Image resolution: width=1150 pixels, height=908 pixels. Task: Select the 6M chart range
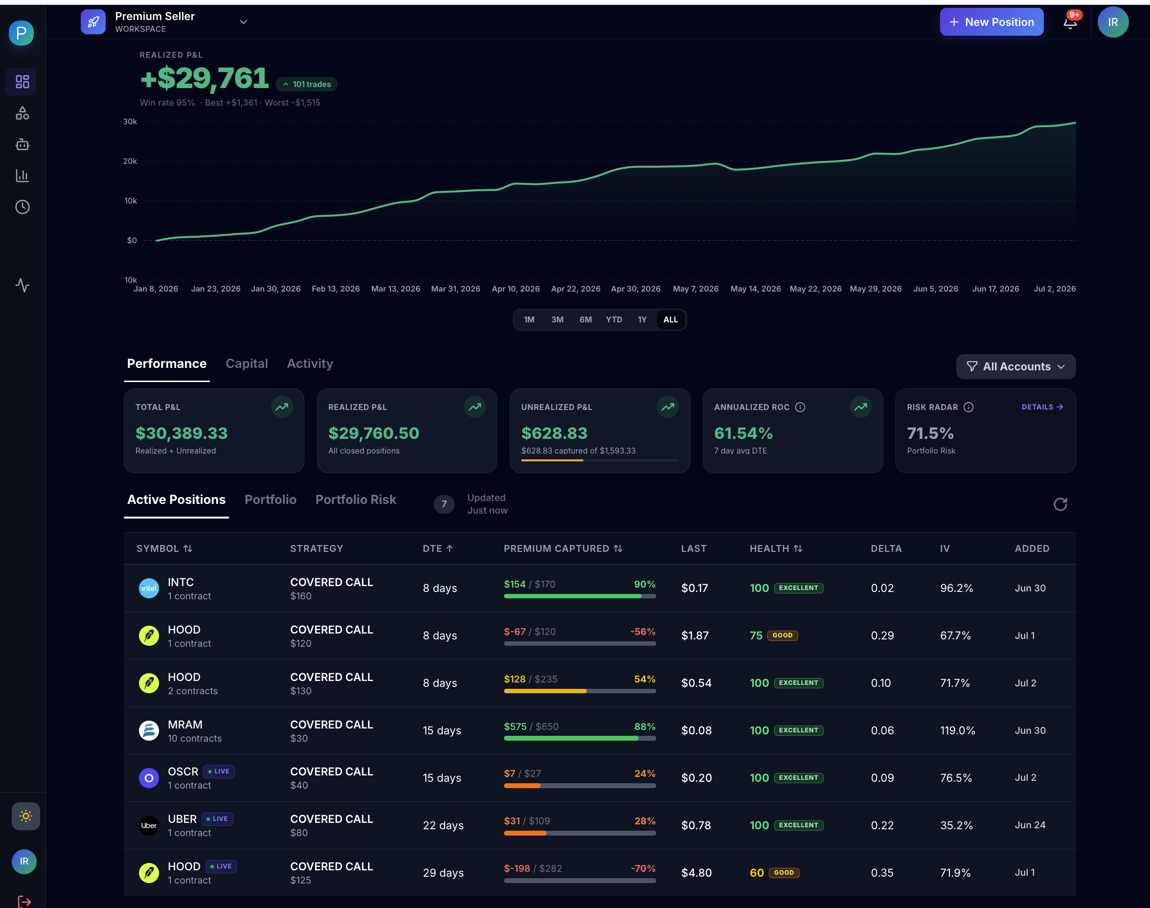point(585,319)
